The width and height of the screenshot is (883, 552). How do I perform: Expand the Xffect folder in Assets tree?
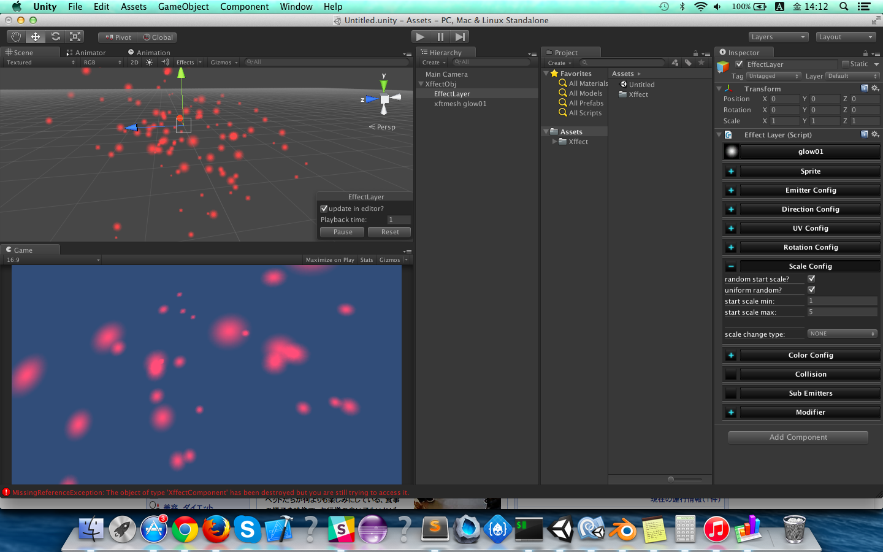(x=554, y=142)
